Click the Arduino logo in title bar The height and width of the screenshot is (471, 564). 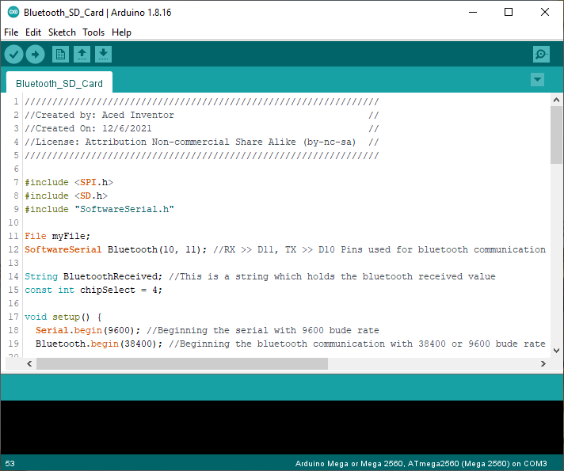point(13,12)
